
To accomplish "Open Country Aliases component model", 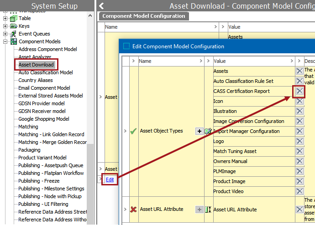I will pos(36,80).
